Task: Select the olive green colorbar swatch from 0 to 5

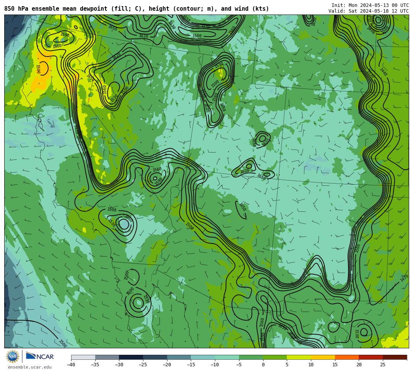Action: [x=275, y=357]
